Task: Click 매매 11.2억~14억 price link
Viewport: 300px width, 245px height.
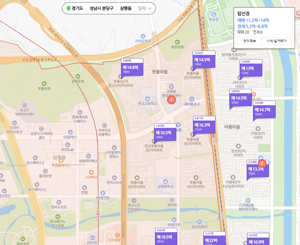Action: tap(253, 20)
